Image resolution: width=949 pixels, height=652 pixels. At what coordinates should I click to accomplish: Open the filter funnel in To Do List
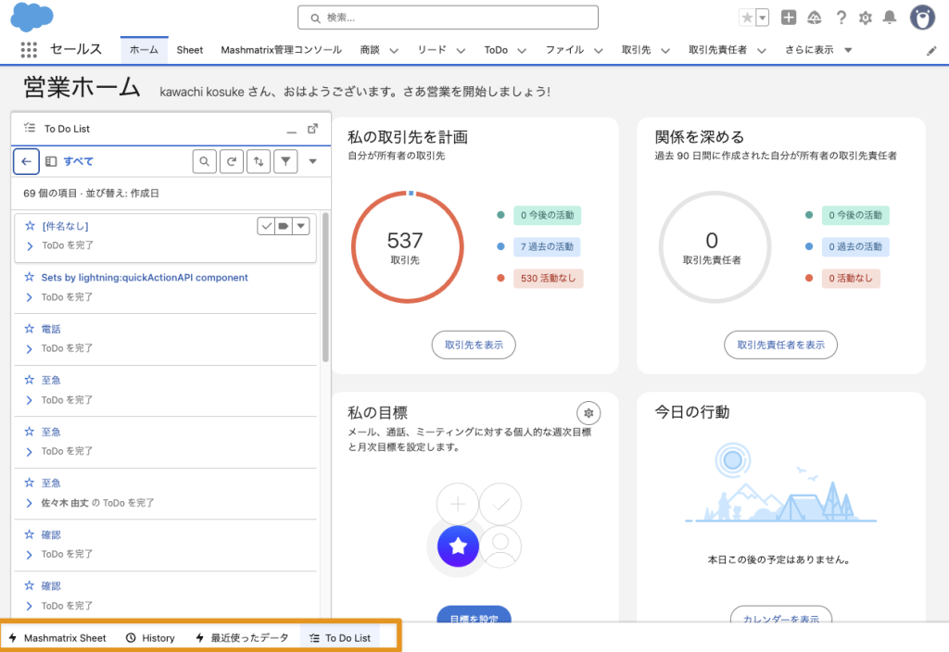coord(287,162)
